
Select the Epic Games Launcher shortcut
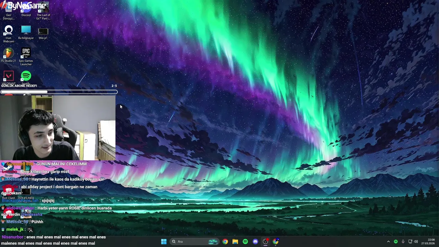26,57
